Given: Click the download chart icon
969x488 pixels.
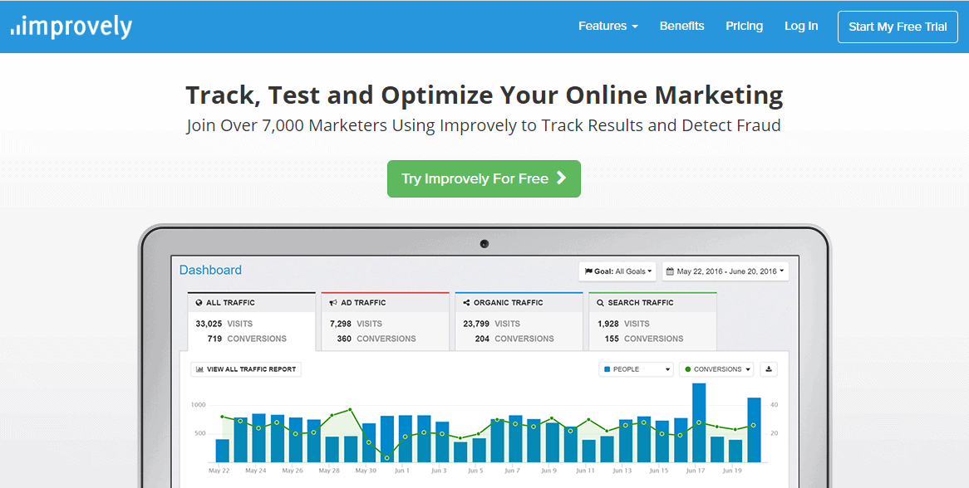Looking at the screenshot, I should pyautogui.click(x=769, y=369).
